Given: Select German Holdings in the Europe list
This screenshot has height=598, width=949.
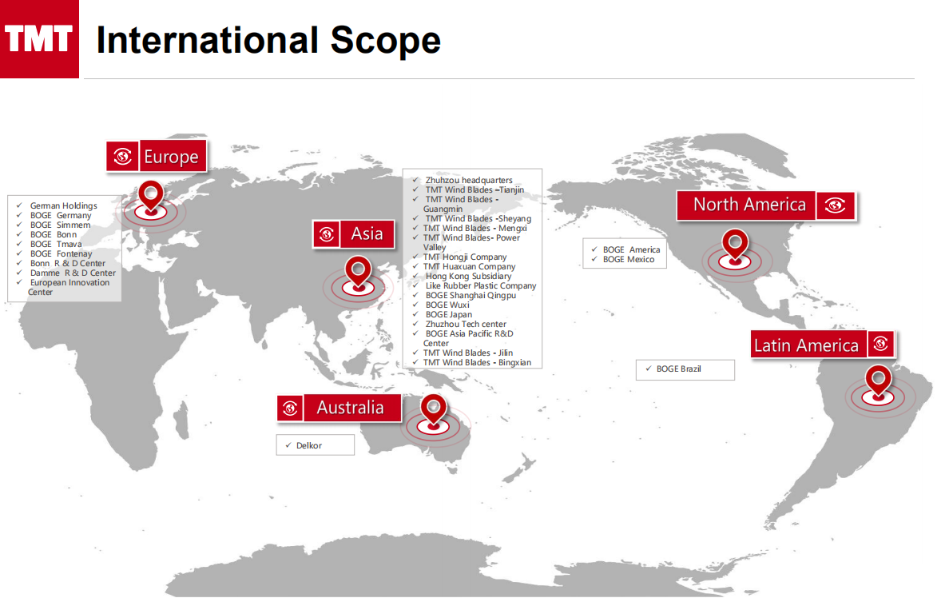Looking at the screenshot, I should coord(63,205).
